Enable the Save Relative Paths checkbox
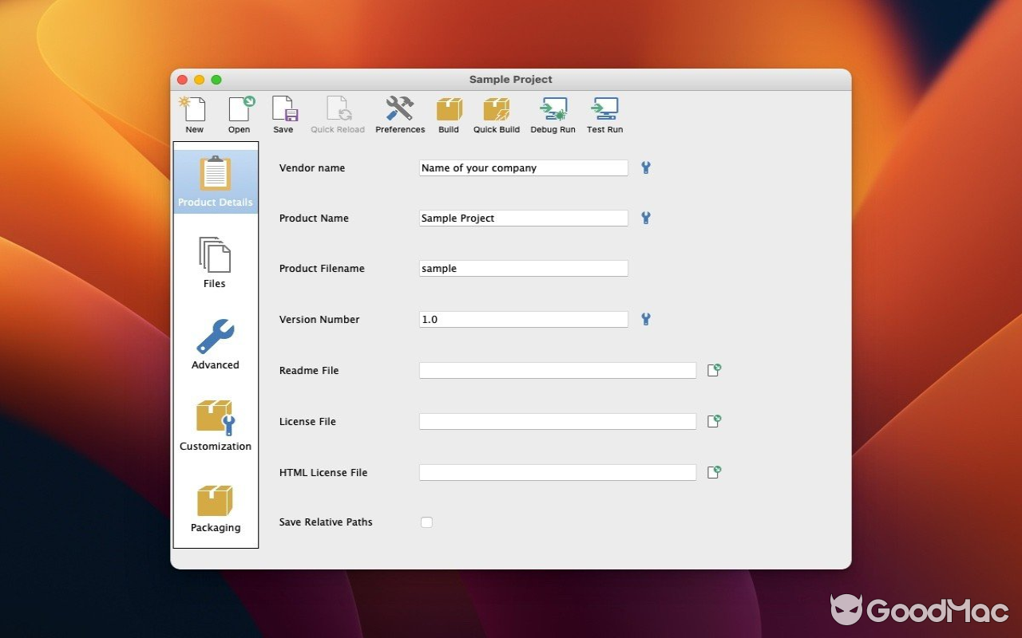The image size is (1022, 638). coord(426,522)
